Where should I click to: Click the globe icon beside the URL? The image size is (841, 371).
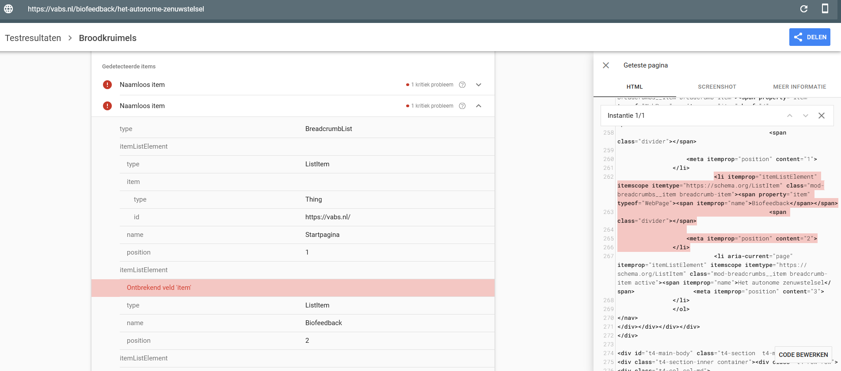click(x=8, y=9)
